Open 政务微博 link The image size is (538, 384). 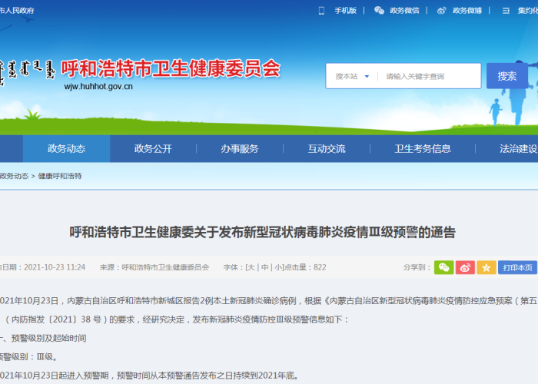(467, 11)
